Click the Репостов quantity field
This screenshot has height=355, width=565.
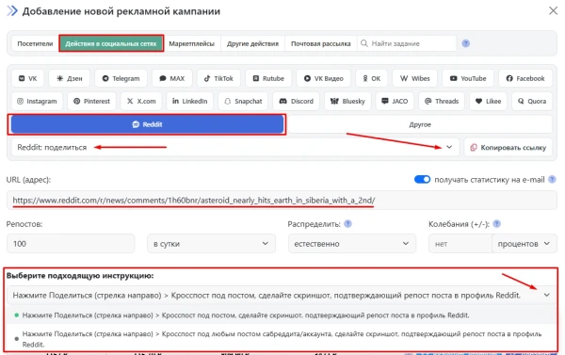click(x=71, y=244)
